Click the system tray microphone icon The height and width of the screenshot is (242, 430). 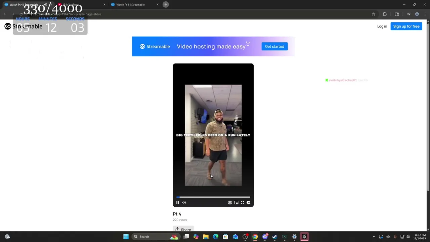[x=395, y=237]
